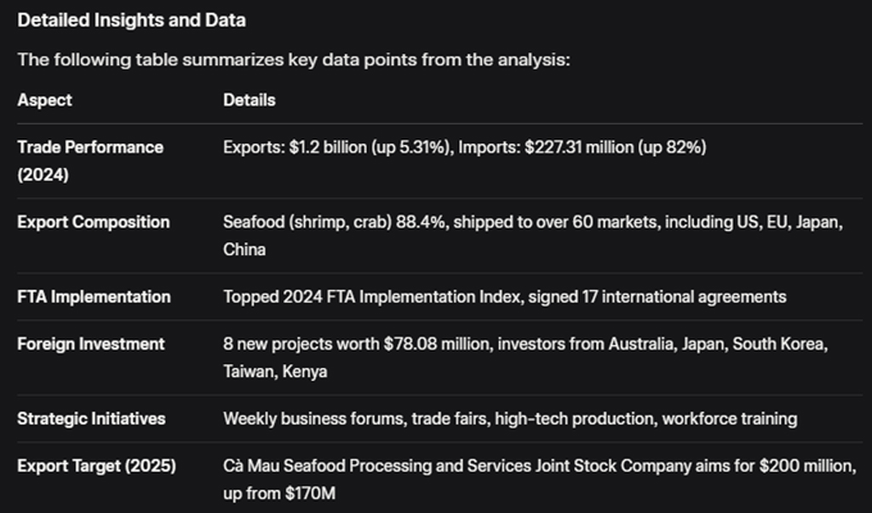
Task: Click the "Trade Performance (2024)" row label
Action: (x=89, y=147)
